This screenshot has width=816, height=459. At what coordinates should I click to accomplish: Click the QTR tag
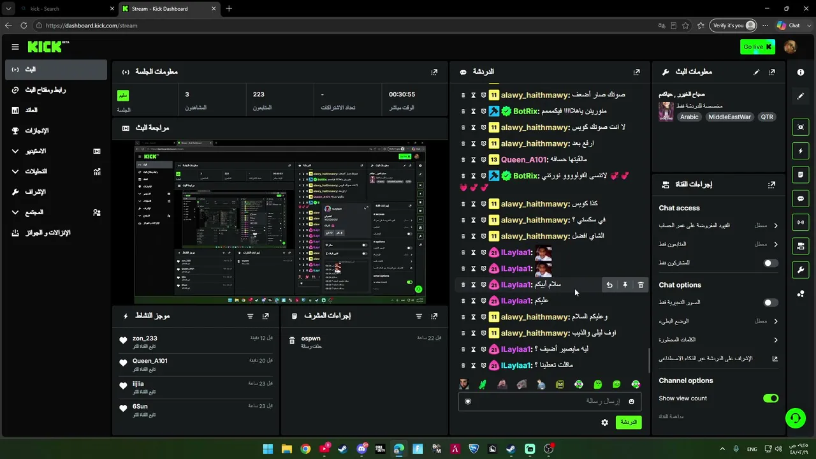tap(767, 117)
